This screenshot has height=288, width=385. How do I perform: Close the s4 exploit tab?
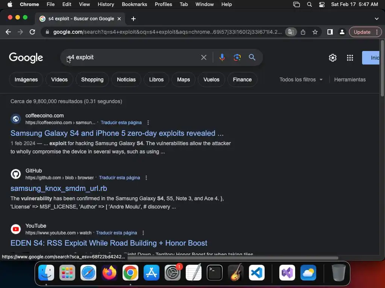119,19
